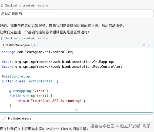Click the Java file type icon
Image resolution: width=154 pixels, height=132 pixels.
3,45
